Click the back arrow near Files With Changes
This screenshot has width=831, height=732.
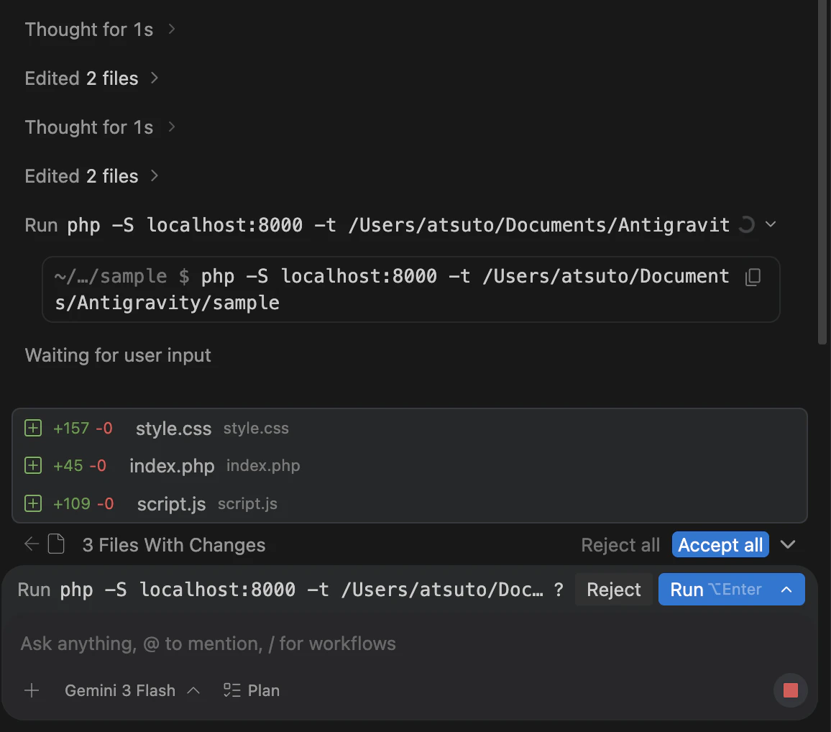32,544
